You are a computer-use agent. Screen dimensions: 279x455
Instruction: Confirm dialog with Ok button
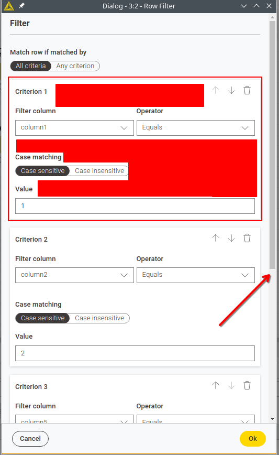(x=253, y=438)
